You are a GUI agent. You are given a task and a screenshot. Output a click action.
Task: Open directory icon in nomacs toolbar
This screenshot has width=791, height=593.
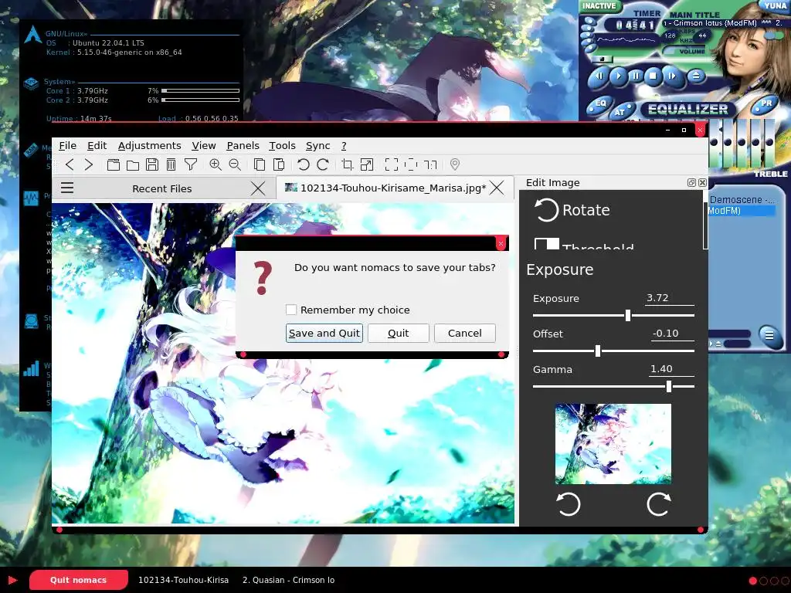(x=114, y=164)
